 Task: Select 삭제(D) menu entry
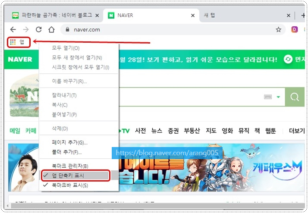pyautogui.click(x=79, y=128)
